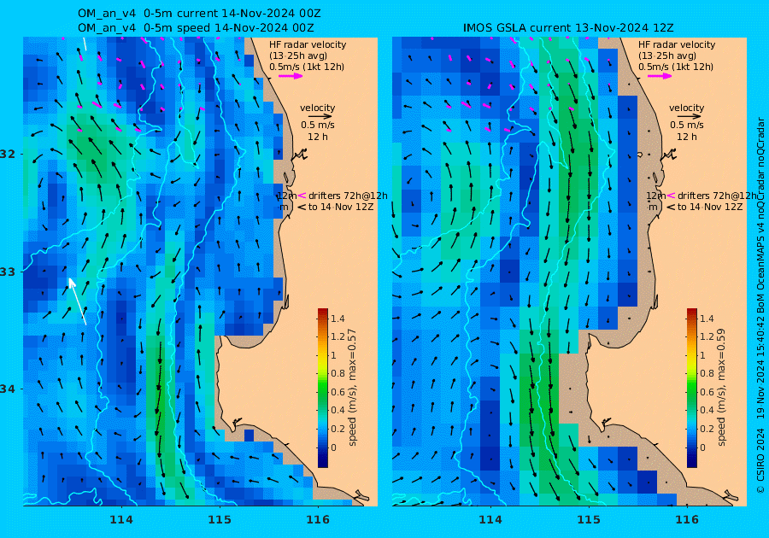Viewport: 769px width, 538px height.
Task: Click longitude label 115 under OM_an_v4 map
Action: (220, 520)
